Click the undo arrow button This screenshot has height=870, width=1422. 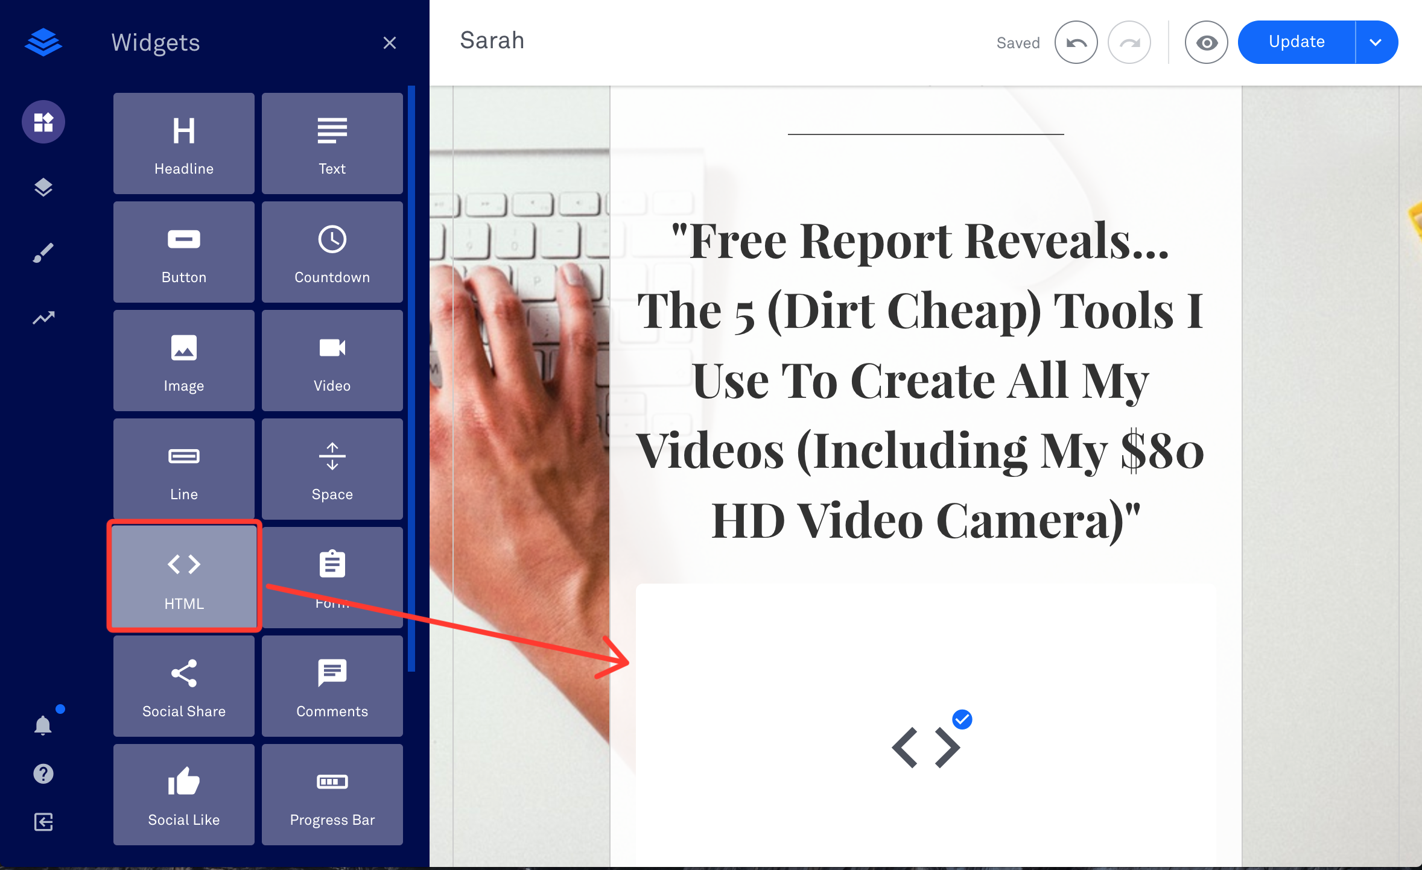coord(1076,42)
